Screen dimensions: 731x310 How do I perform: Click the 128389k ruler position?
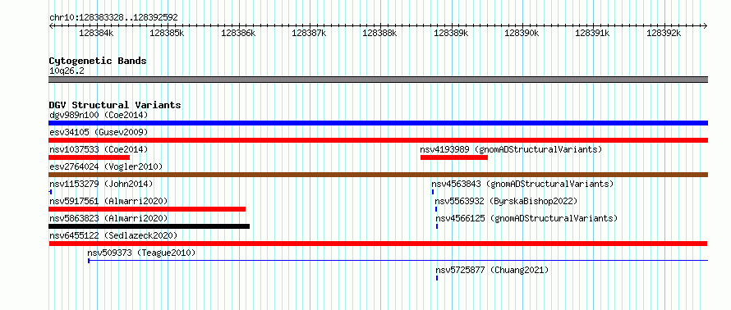click(451, 33)
